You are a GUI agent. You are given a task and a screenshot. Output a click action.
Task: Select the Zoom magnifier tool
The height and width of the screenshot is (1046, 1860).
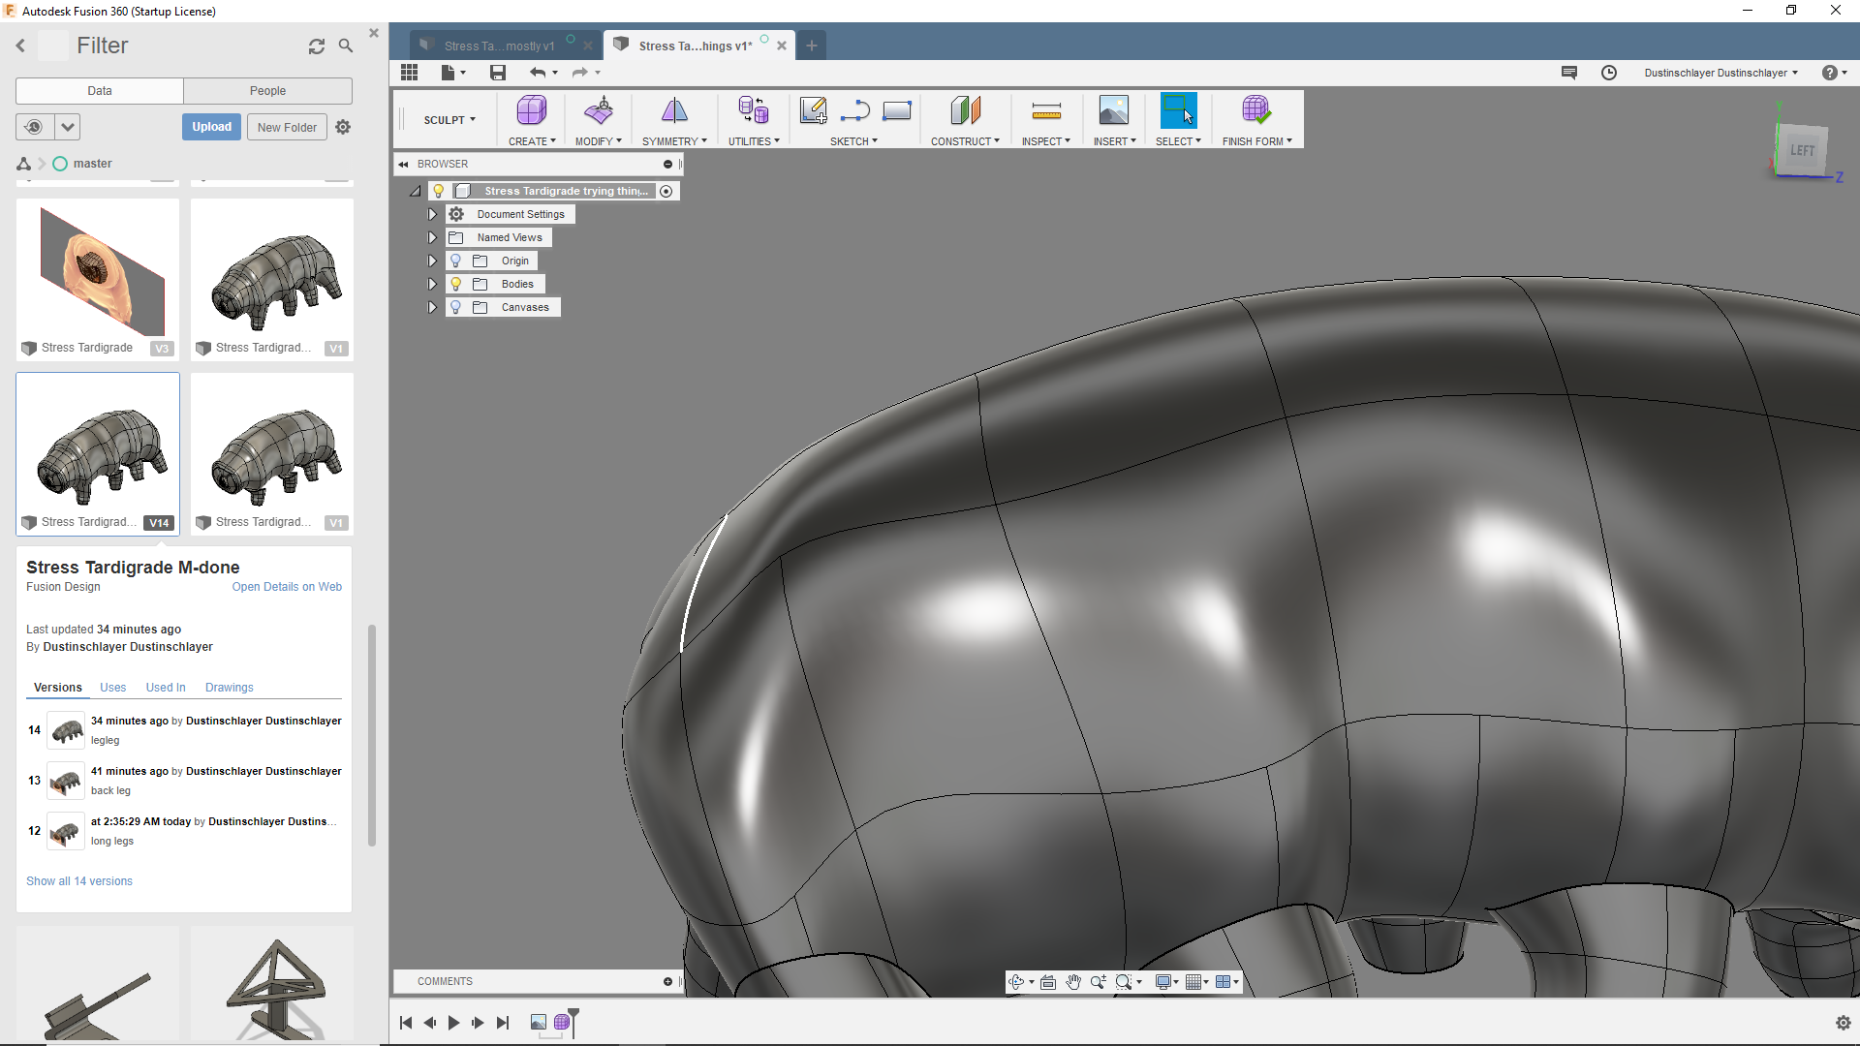1099,982
